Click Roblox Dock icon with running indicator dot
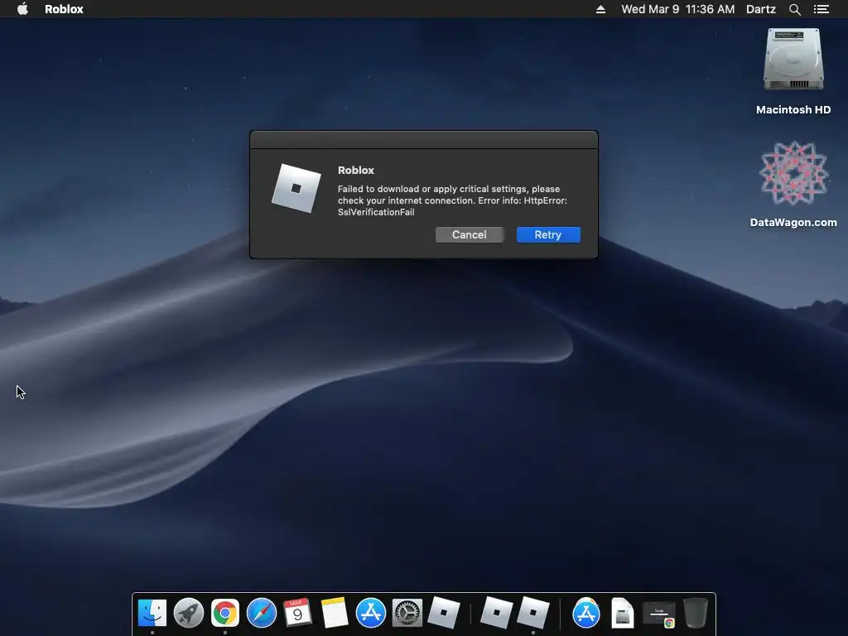Screen dimensions: 848x636 pos(532,613)
